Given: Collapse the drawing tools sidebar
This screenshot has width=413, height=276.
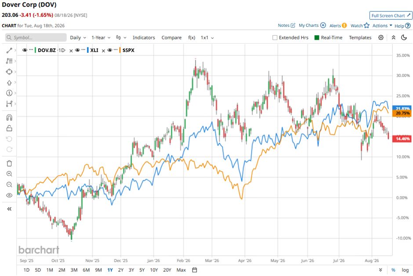Looking at the screenshot, I should coord(9,209).
